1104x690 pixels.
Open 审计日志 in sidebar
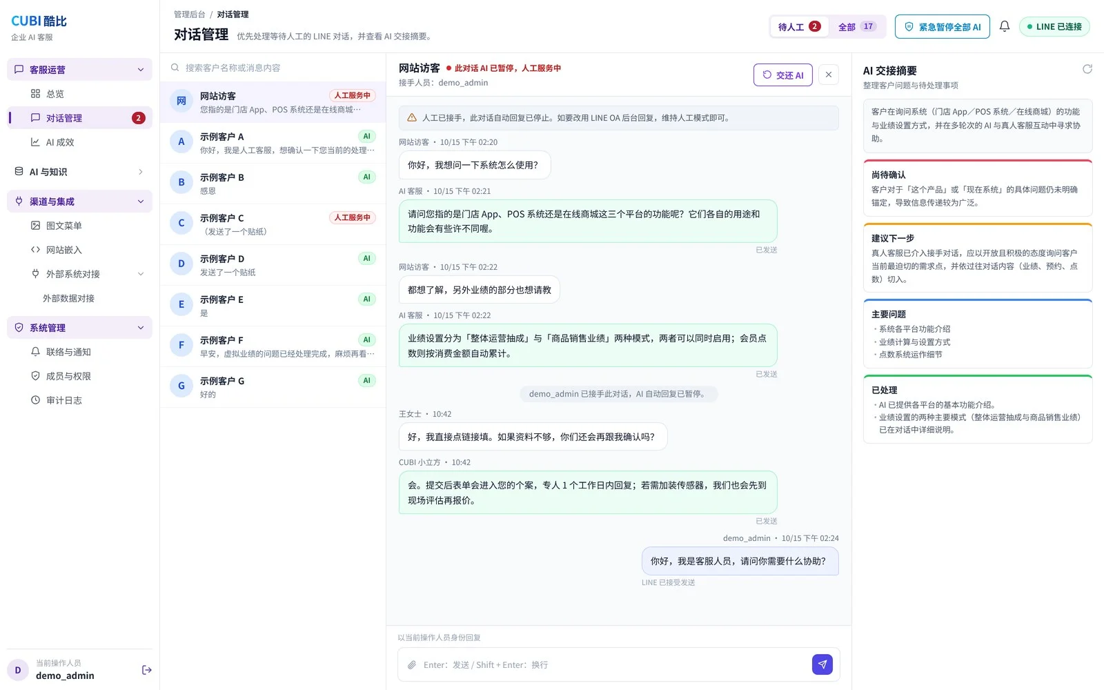point(79,400)
